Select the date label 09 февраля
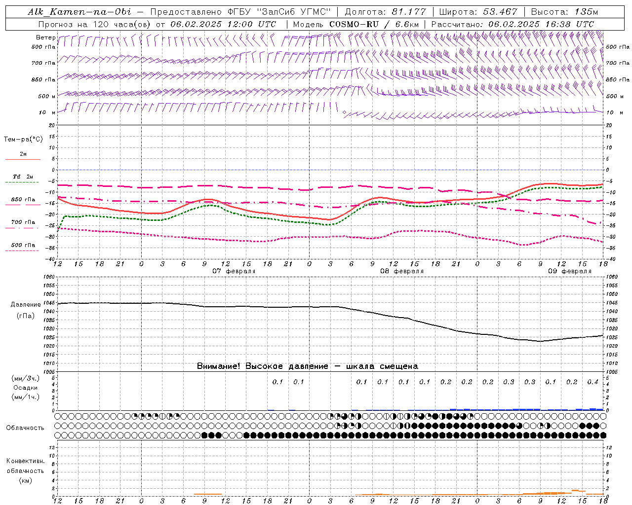The width and height of the screenshot is (632, 505). point(570,271)
